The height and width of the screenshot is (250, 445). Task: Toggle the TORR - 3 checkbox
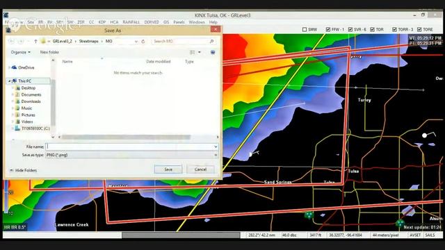(394, 29)
